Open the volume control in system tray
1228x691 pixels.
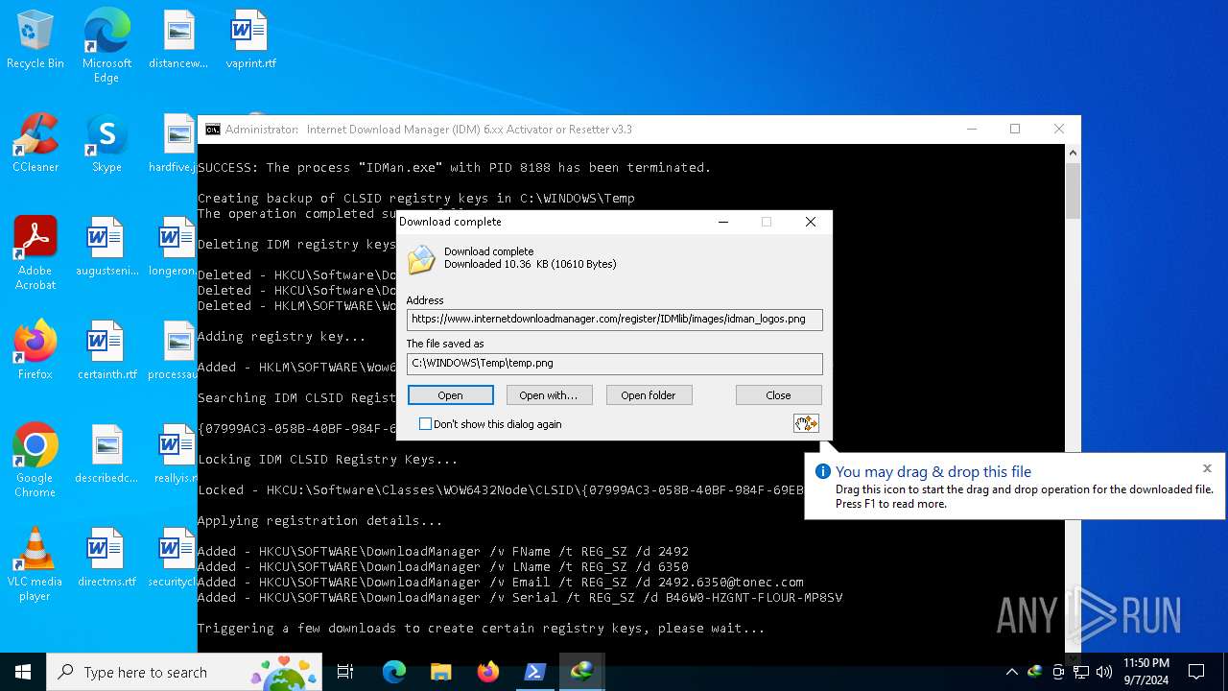[x=1104, y=672]
